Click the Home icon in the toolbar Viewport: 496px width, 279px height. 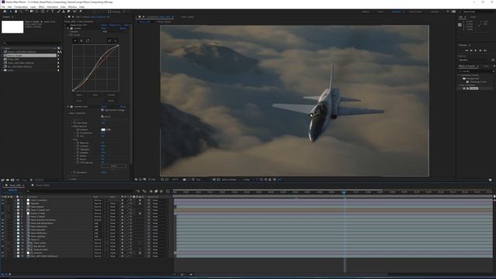tap(5, 12)
